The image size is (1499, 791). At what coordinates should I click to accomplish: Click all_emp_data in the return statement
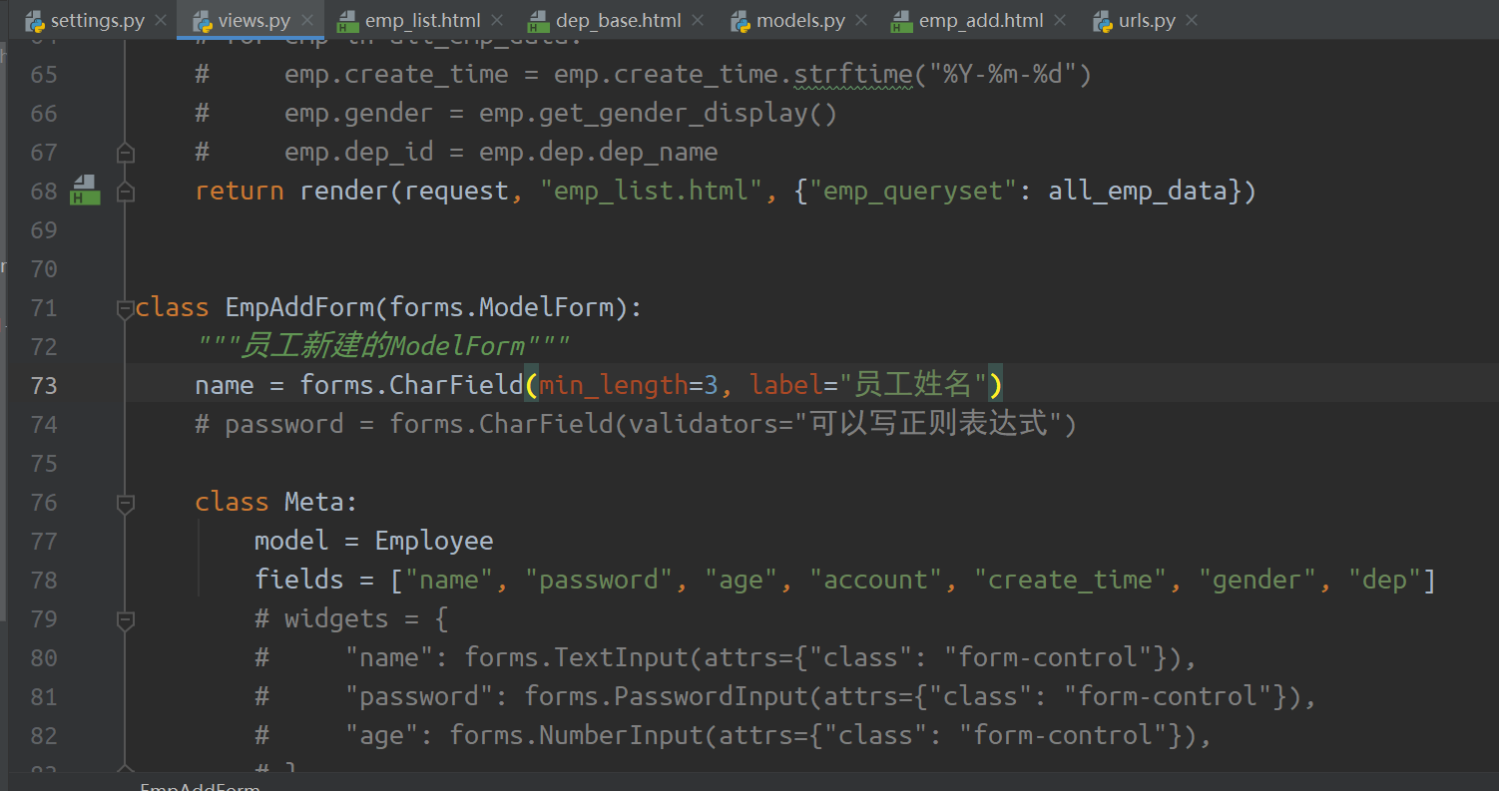1137,191
